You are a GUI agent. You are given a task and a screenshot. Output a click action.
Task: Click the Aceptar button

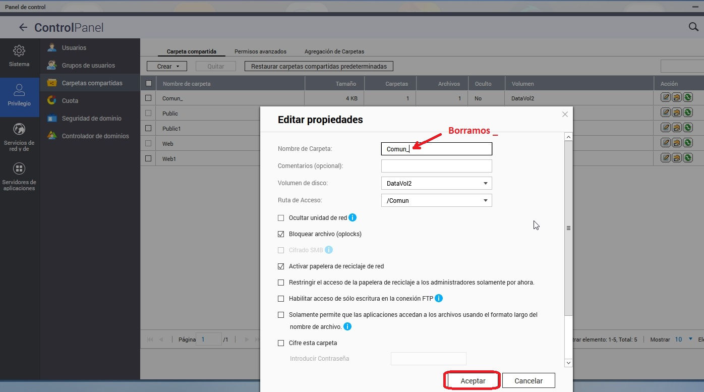[x=473, y=381]
